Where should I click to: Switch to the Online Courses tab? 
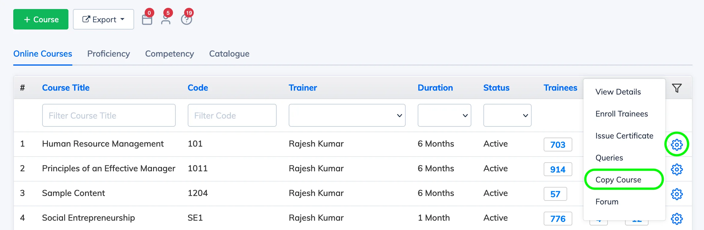click(x=43, y=54)
